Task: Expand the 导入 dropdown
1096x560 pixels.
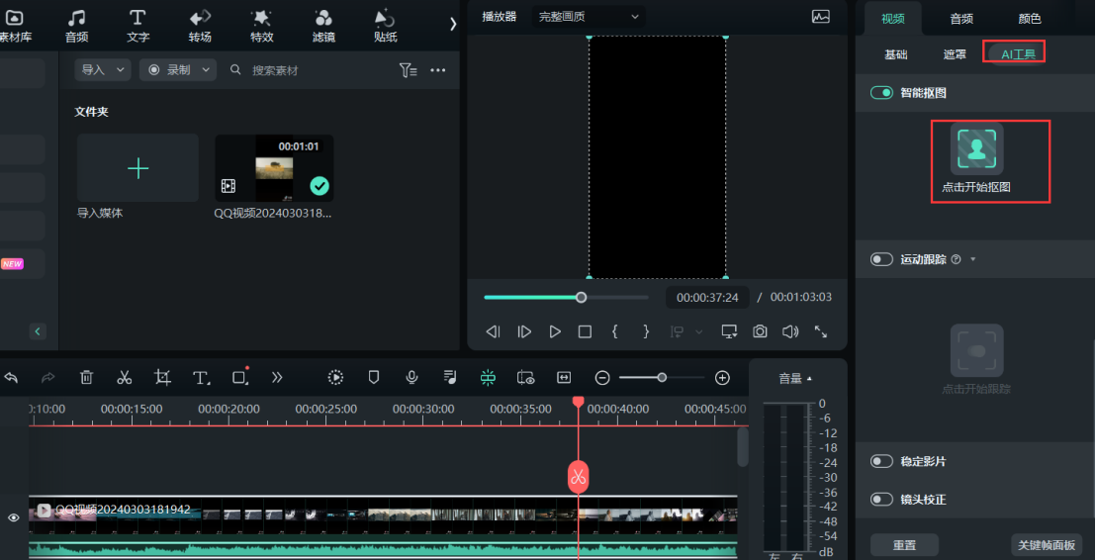Action: tap(105, 70)
